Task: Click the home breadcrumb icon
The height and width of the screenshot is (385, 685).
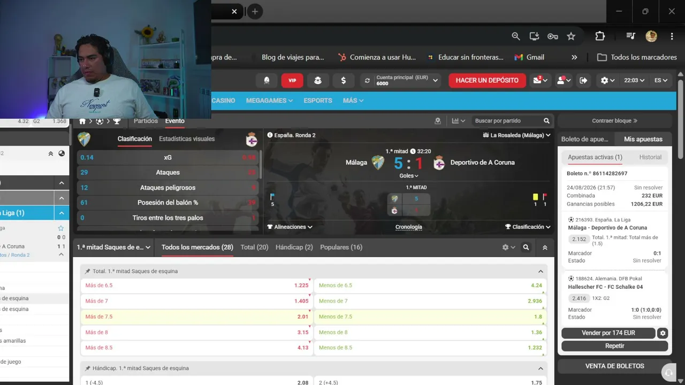Action: [x=82, y=121]
